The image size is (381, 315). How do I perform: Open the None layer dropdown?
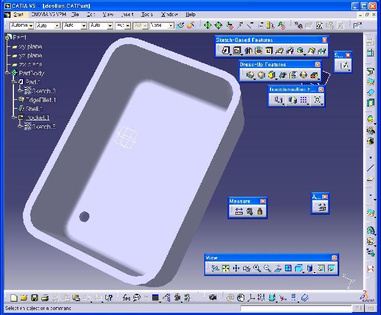[x=171, y=26]
